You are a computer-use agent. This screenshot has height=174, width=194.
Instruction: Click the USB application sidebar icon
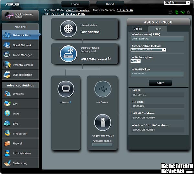[7, 75]
